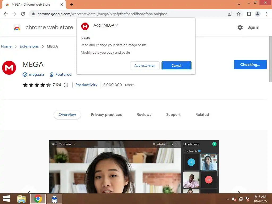Image resolution: width=272 pixels, height=204 pixels.
Task: Click the address bar URL
Action: (103, 14)
